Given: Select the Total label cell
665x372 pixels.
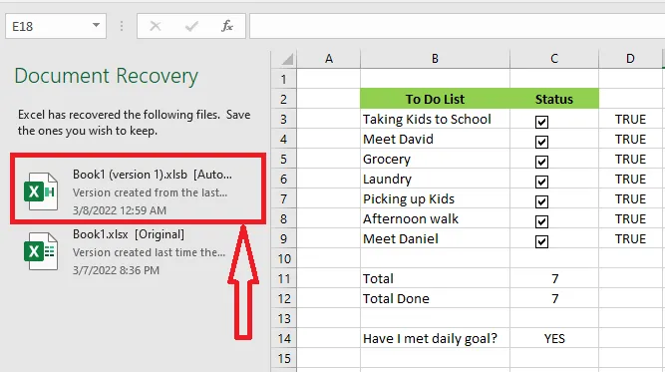Looking at the screenshot, I should 435,278.
